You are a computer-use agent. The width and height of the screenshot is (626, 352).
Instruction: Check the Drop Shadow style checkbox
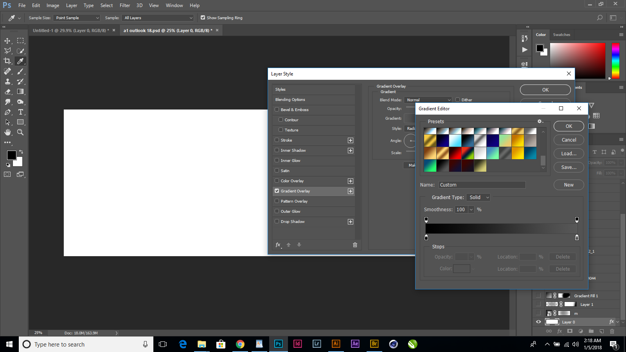(277, 221)
